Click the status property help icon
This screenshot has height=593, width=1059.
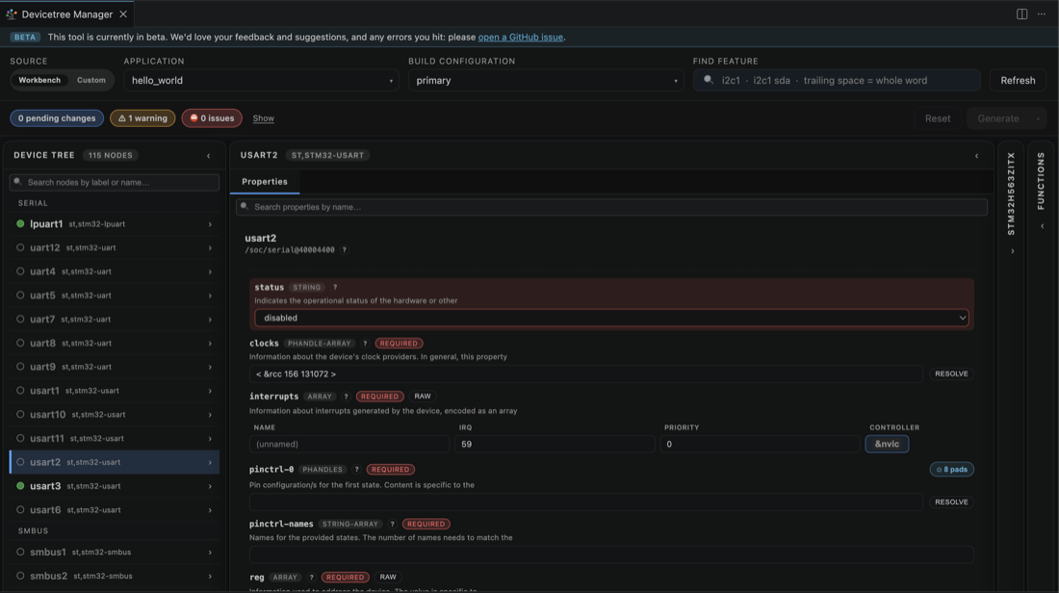pyautogui.click(x=335, y=287)
